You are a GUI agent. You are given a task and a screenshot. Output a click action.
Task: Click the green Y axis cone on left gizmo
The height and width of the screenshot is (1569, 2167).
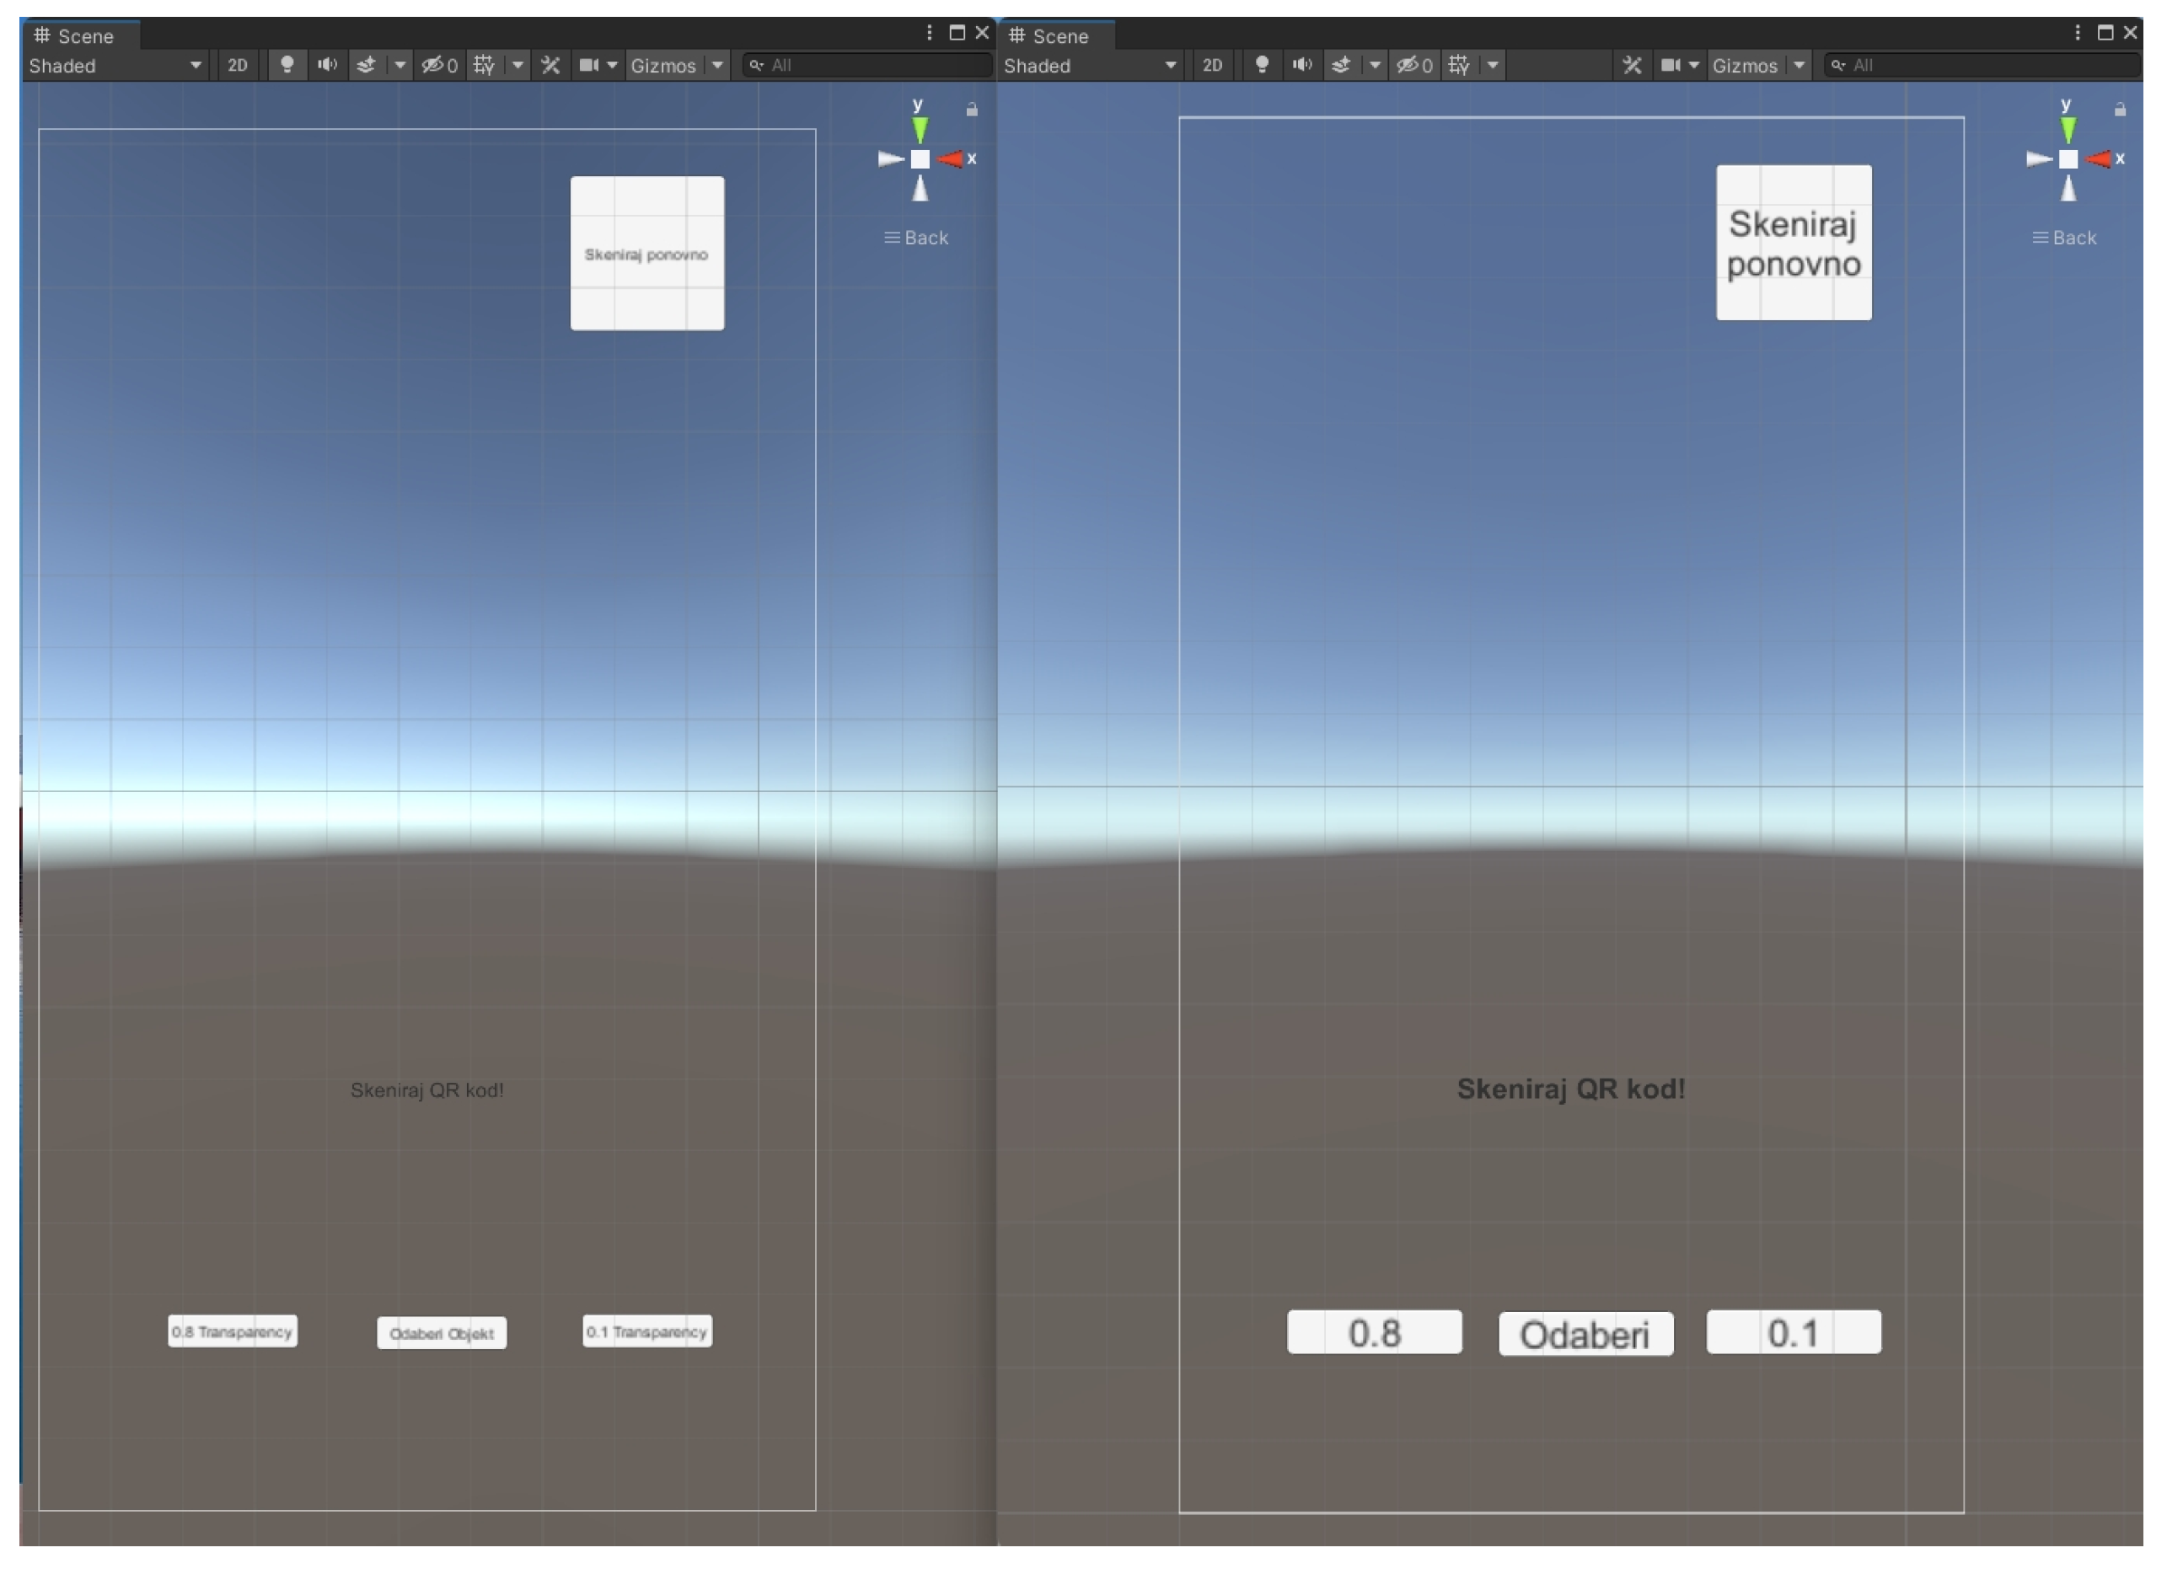click(920, 128)
